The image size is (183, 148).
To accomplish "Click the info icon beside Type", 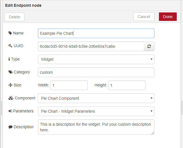I will 9,59.
